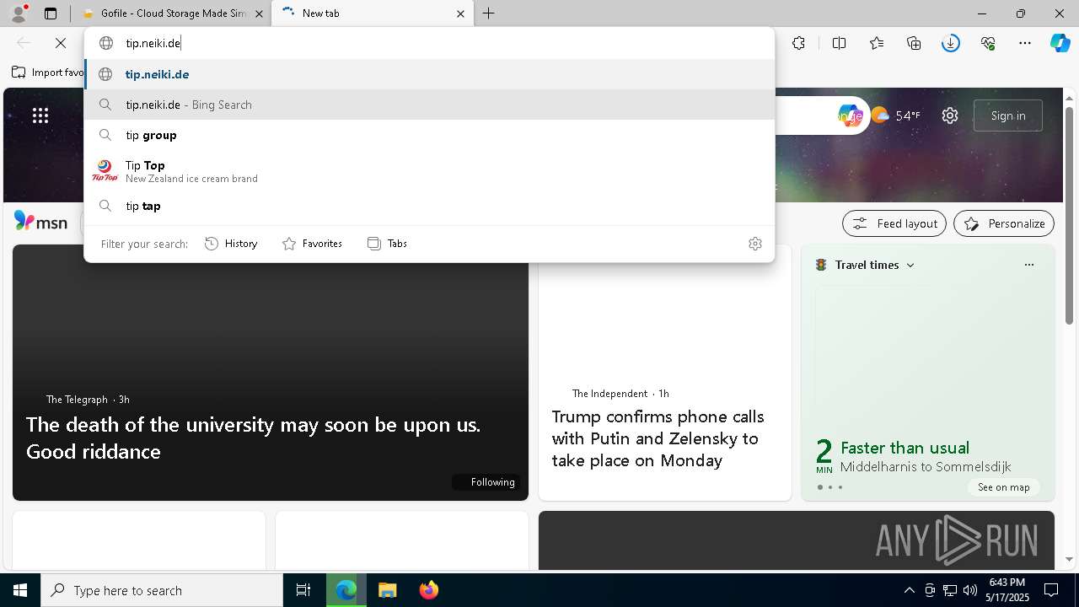Image resolution: width=1079 pixels, height=607 pixels.
Task: Open the Extensions puzzle icon
Action: (x=798, y=43)
